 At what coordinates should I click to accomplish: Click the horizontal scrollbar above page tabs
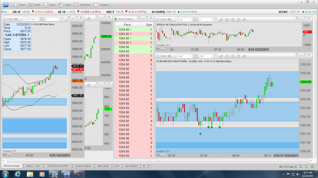coord(158,161)
